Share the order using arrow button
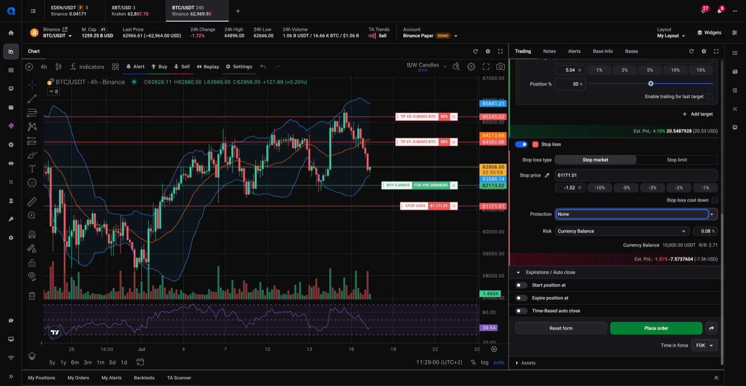Screen dimensions: 746x386 click(711, 328)
